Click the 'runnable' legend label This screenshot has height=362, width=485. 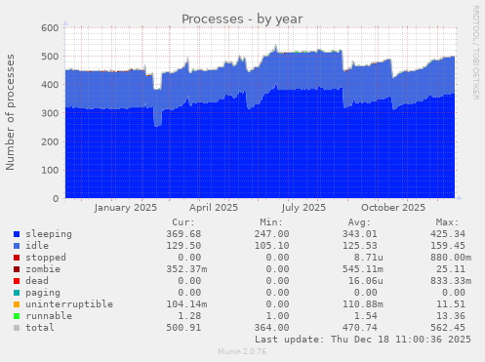[49, 316]
